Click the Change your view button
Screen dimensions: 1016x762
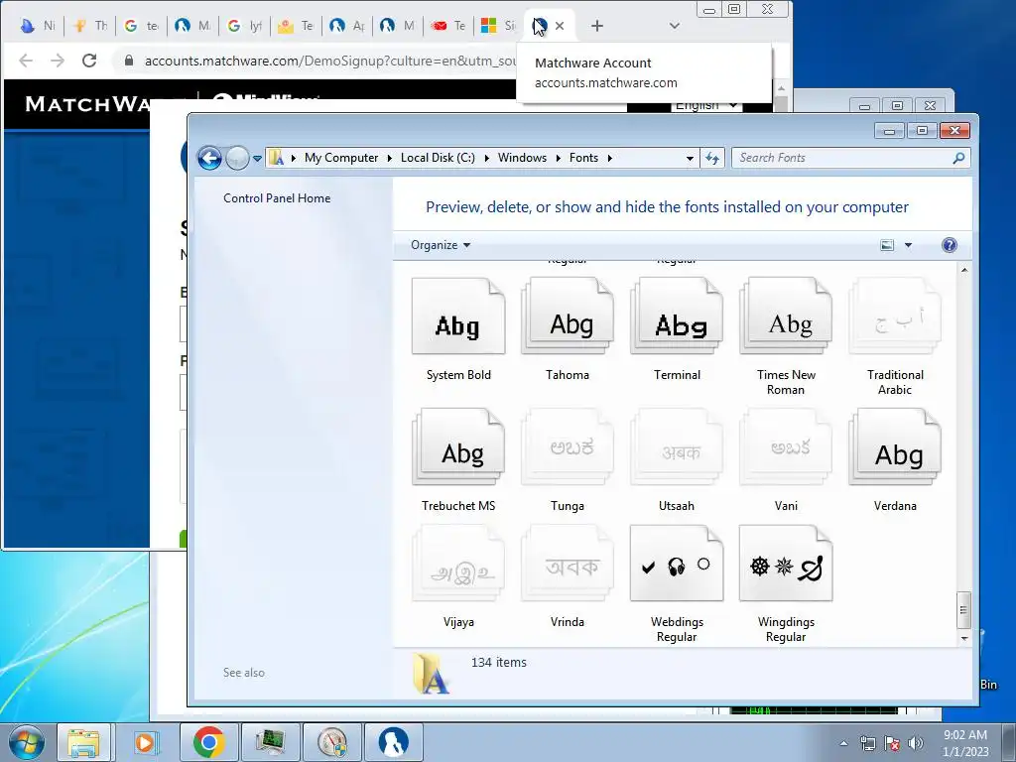887,245
